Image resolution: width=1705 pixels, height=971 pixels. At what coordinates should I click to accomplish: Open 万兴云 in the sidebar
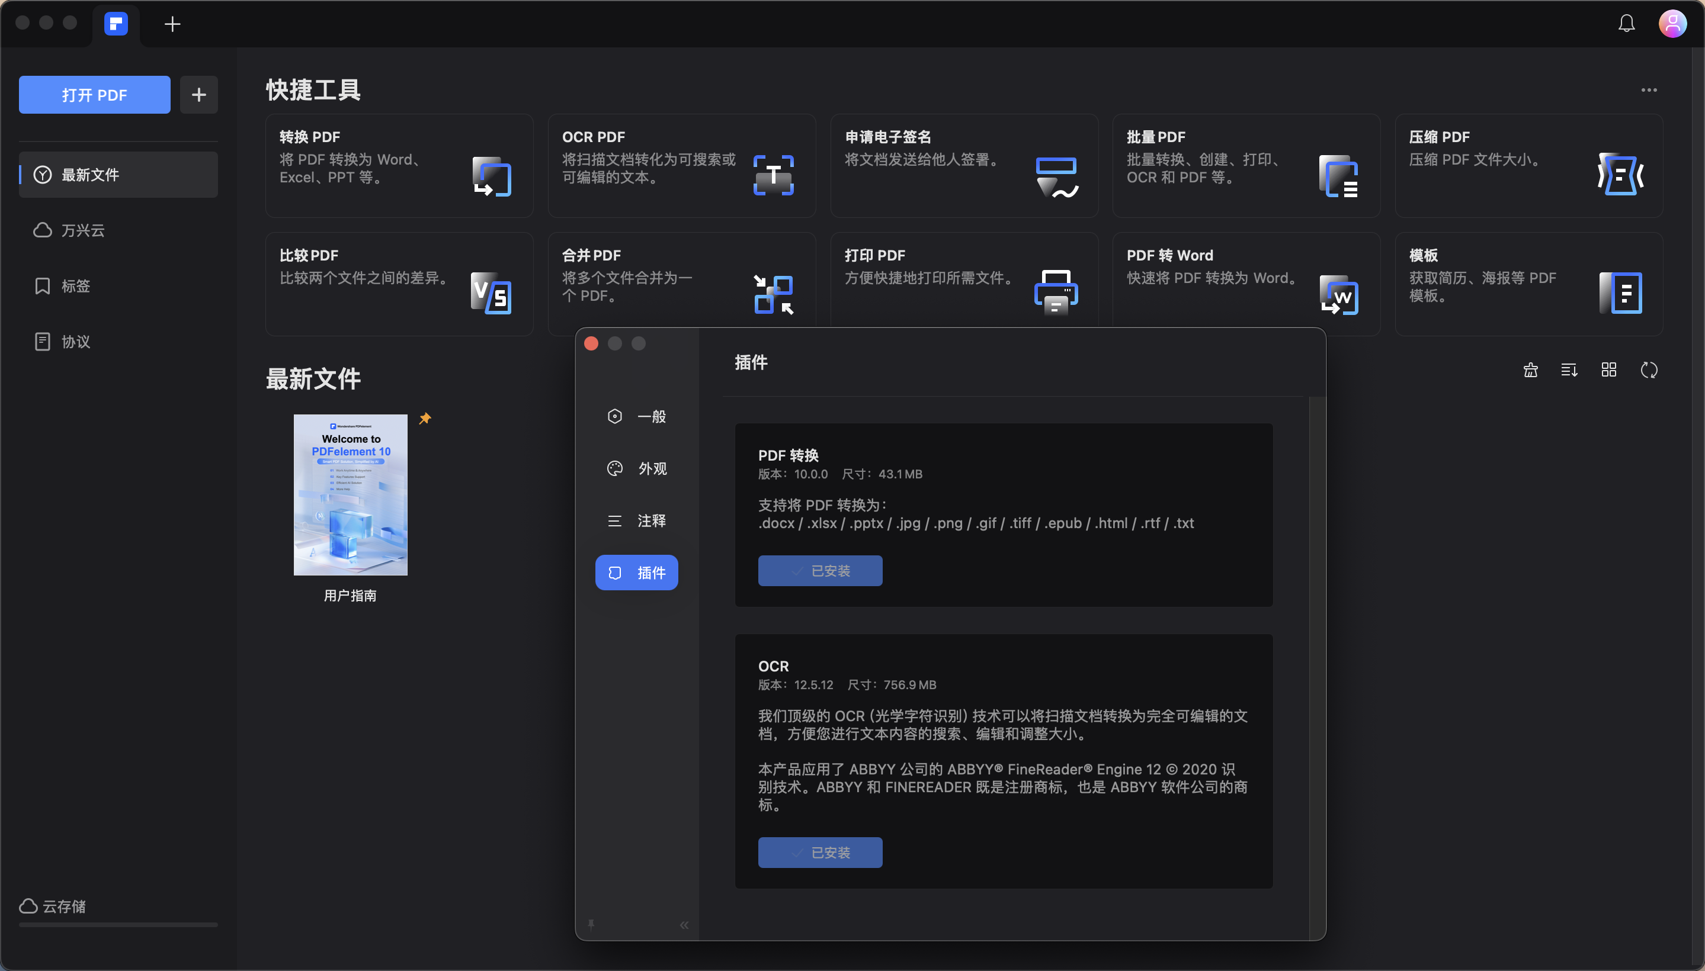click(x=118, y=230)
